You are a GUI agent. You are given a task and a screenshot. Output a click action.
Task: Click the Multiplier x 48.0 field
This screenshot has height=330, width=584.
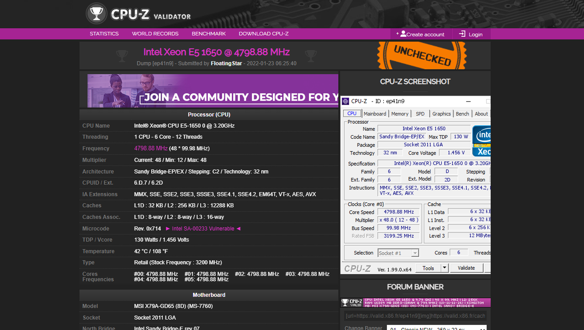[399, 220]
